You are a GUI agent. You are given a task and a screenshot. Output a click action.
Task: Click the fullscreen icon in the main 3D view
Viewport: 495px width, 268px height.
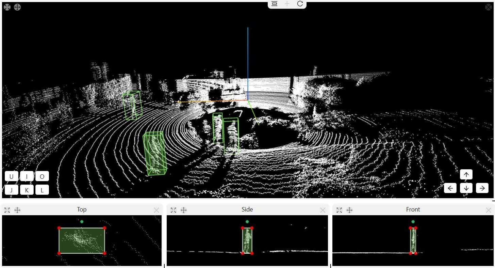click(x=7, y=7)
